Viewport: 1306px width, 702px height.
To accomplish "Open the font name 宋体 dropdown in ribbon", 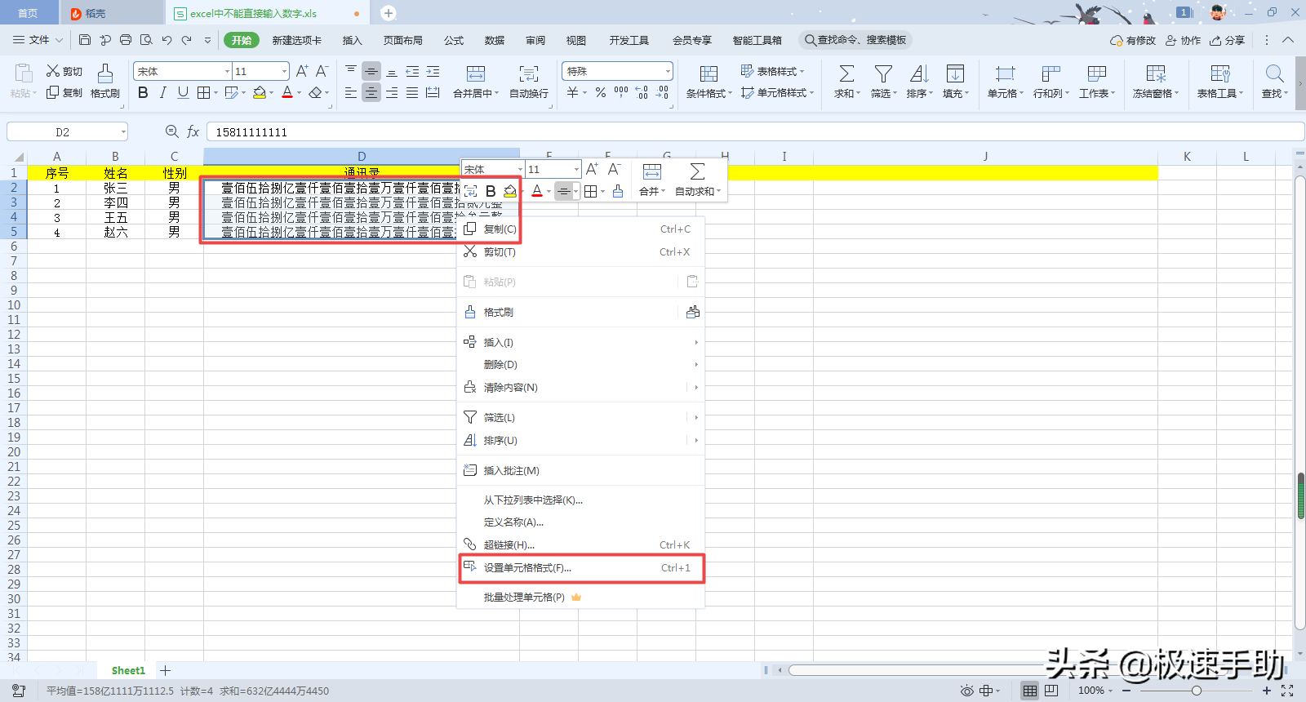I will [x=227, y=72].
